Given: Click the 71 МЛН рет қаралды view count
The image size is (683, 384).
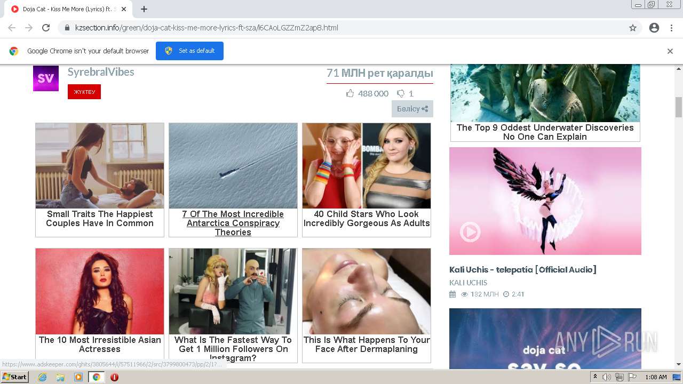Looking at the screenshot, I should pos(380,74).
